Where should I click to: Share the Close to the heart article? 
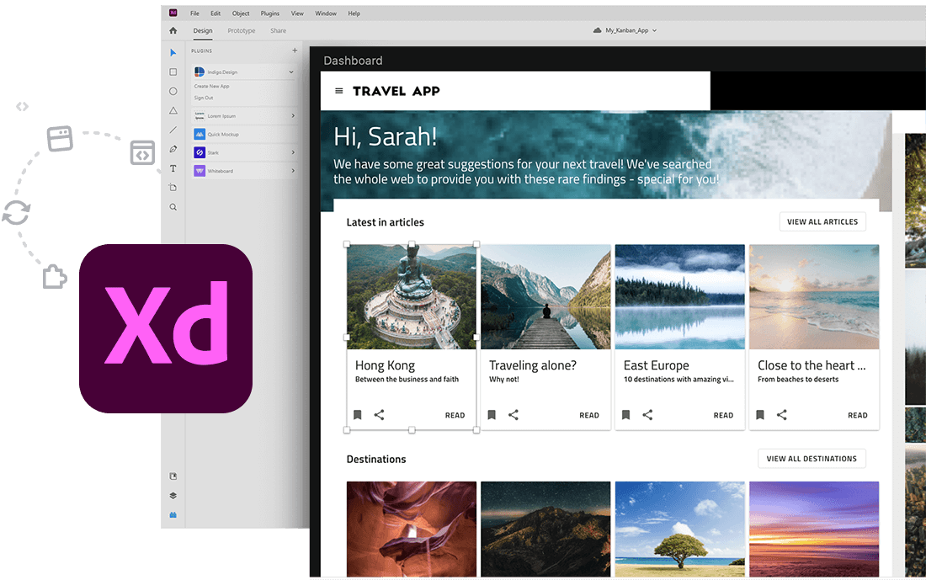tap(781, 415)
